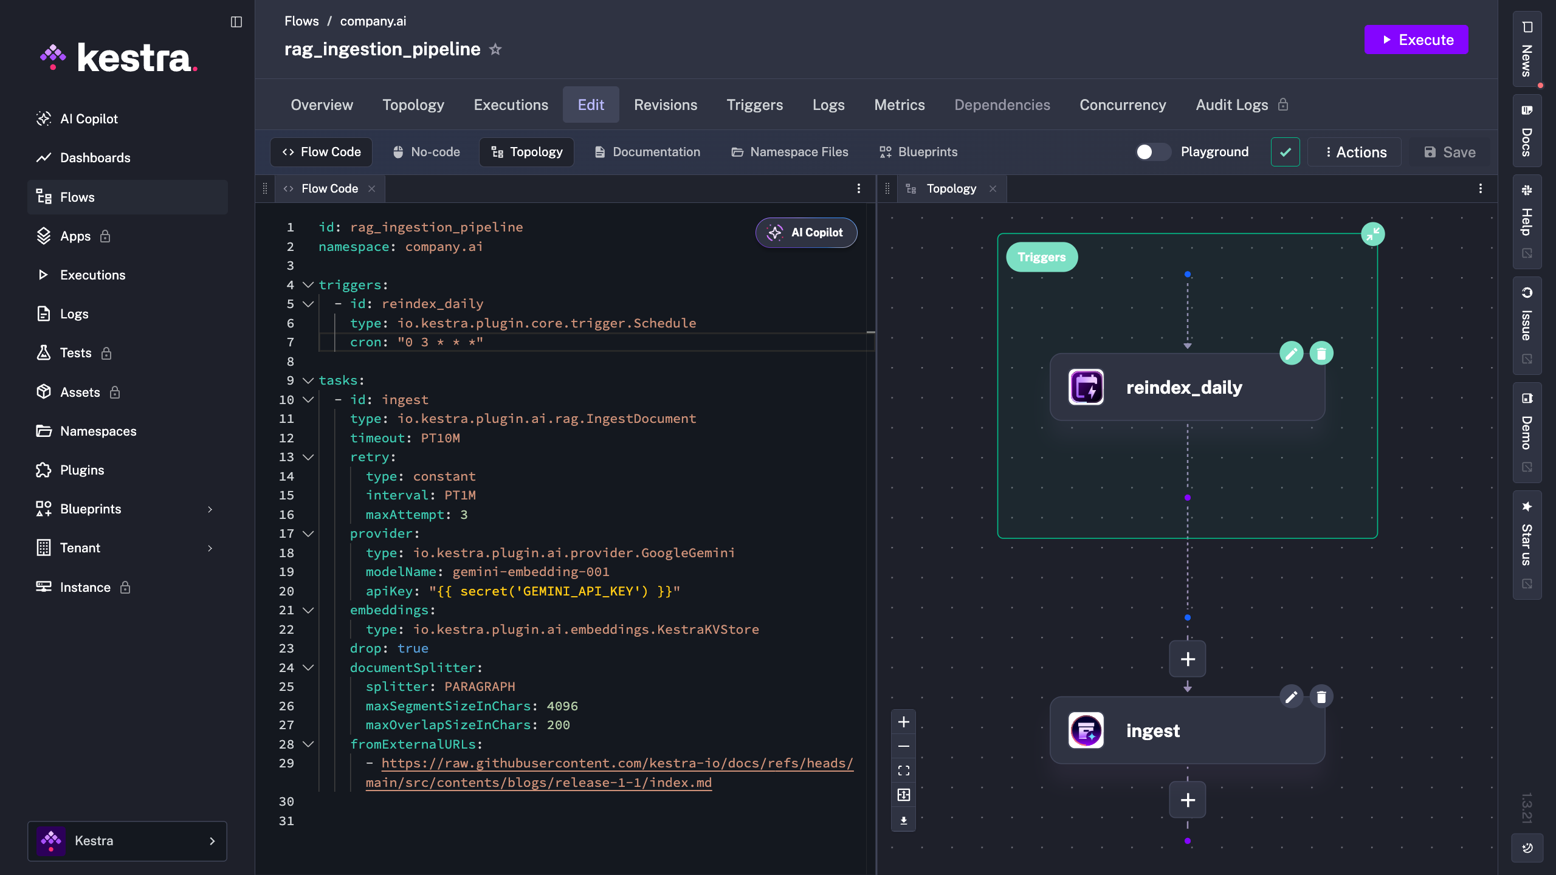Screen dimensions: 1556x875
Task: Star the rag_ingestion_pipeline flow as favorite
Action: click(495, 49)
